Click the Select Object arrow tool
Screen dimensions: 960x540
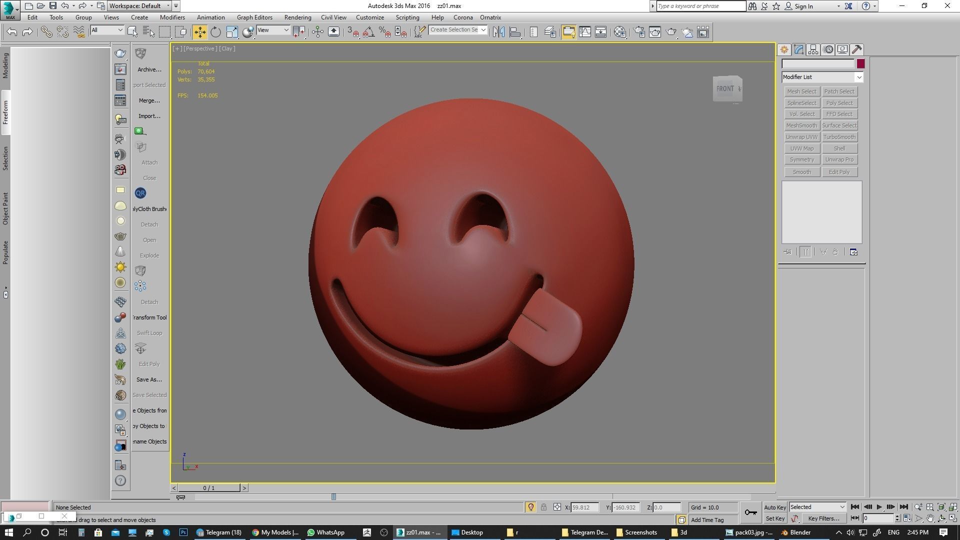point(132,32)
